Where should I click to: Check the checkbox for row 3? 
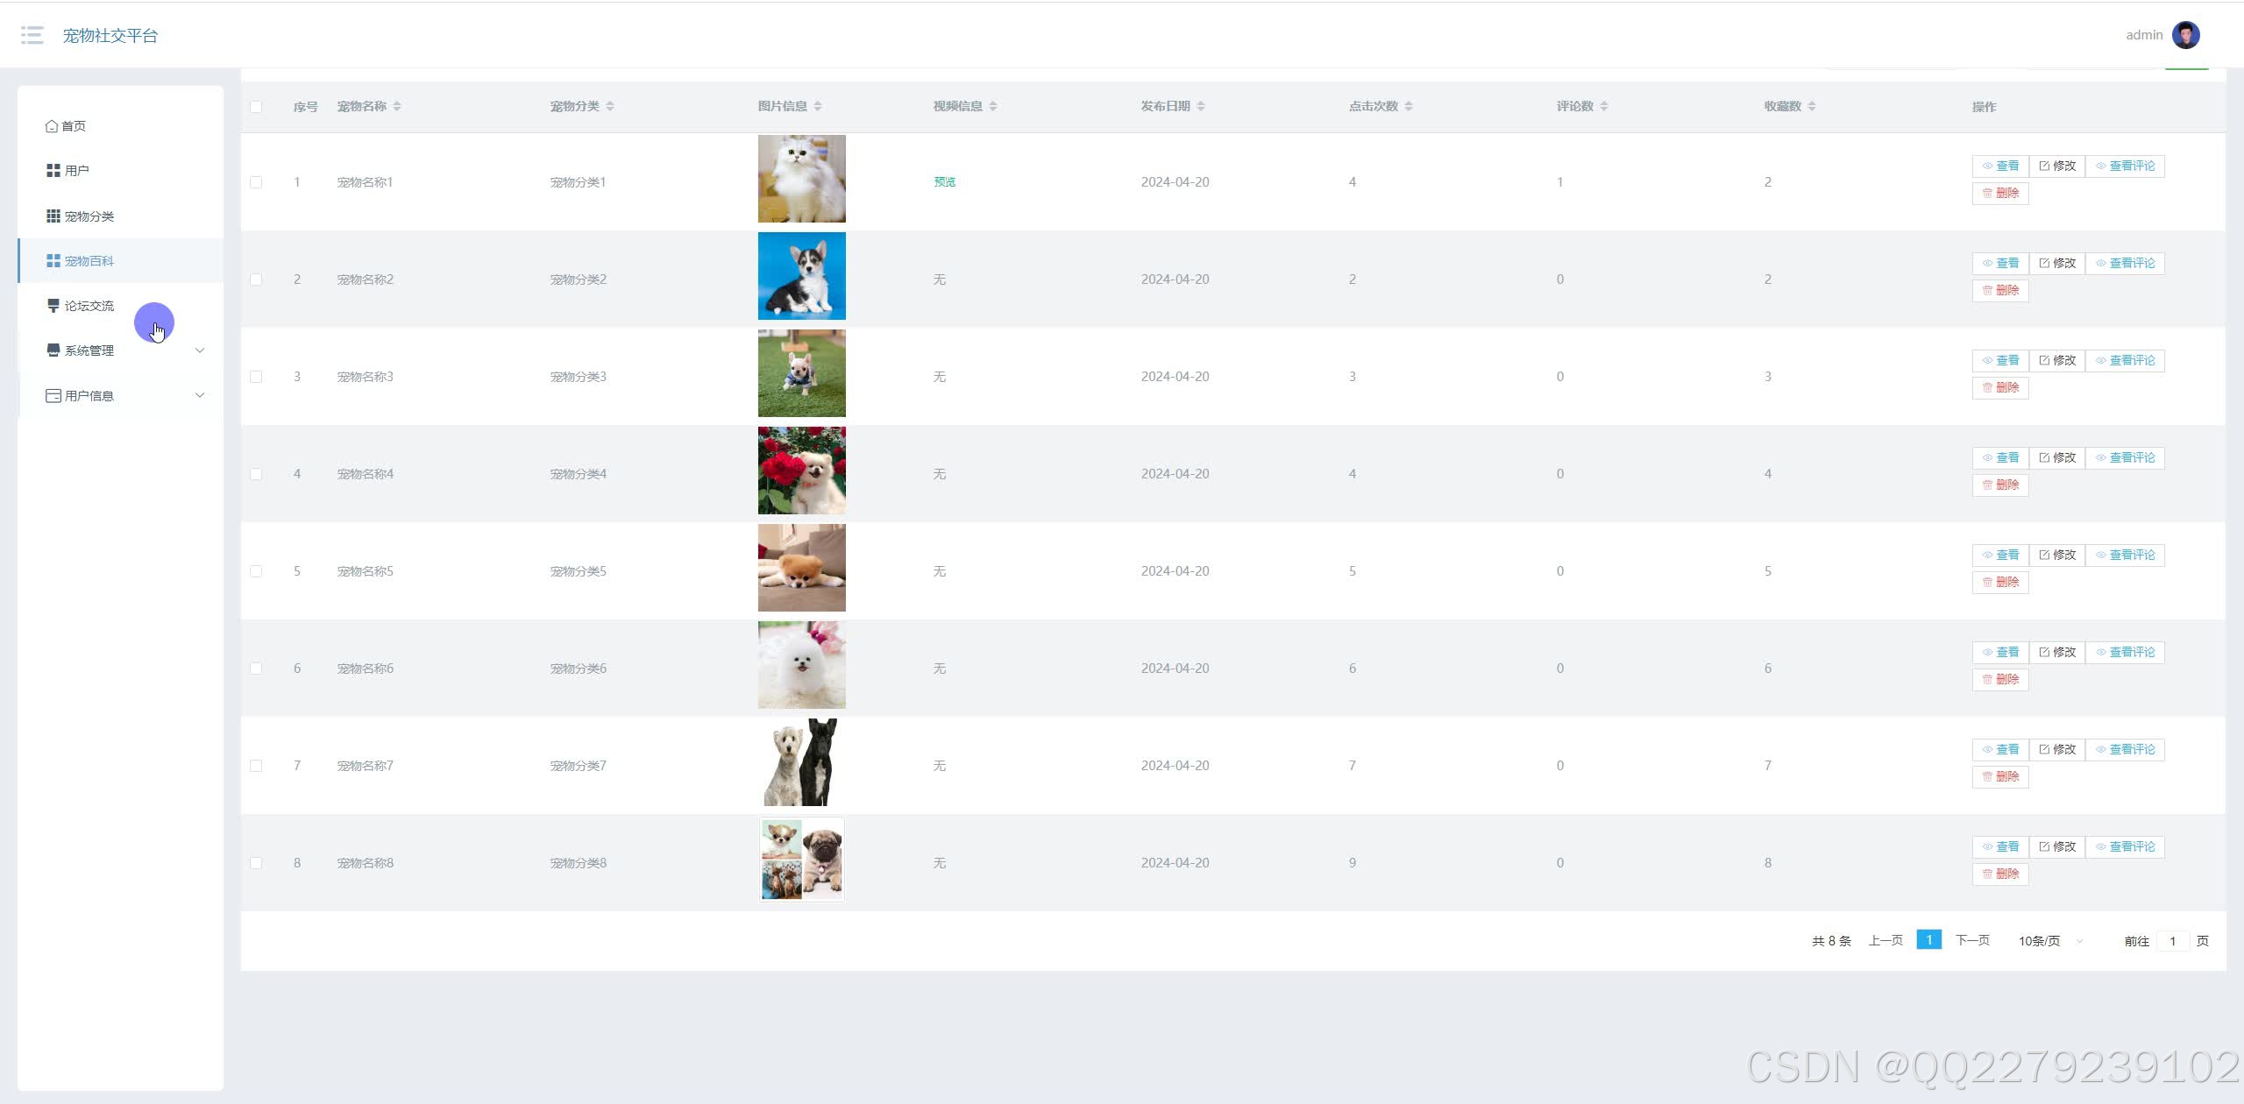[x=256, y=377]
